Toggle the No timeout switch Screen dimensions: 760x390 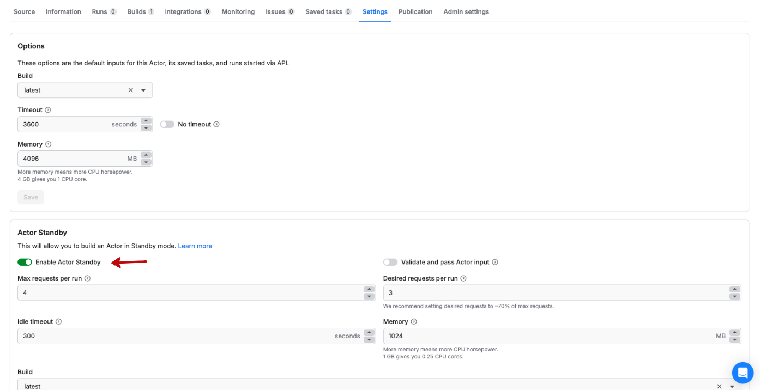[x=167, y=125]
